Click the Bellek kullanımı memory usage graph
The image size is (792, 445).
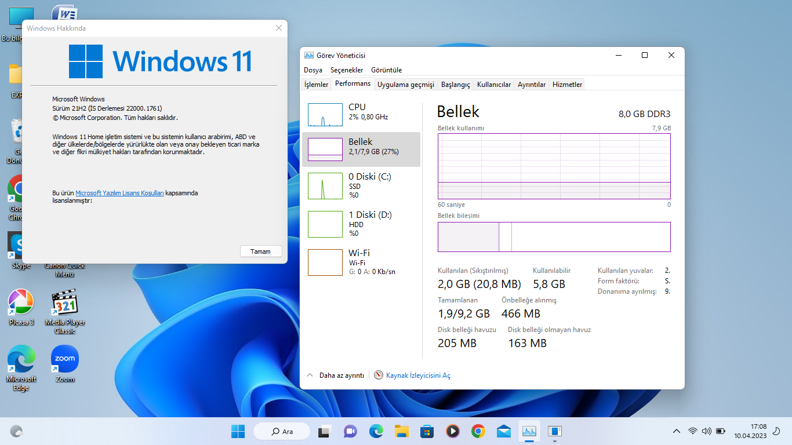(x=554, y=166)
